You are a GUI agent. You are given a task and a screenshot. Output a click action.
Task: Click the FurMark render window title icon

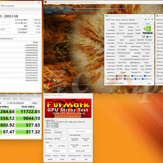tap(46, 2)
